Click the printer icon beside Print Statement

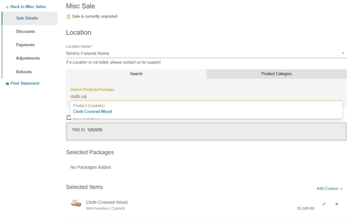coord(7,84)
